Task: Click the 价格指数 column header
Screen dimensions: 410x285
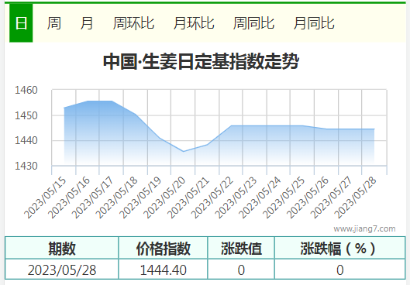Action: 164,248
